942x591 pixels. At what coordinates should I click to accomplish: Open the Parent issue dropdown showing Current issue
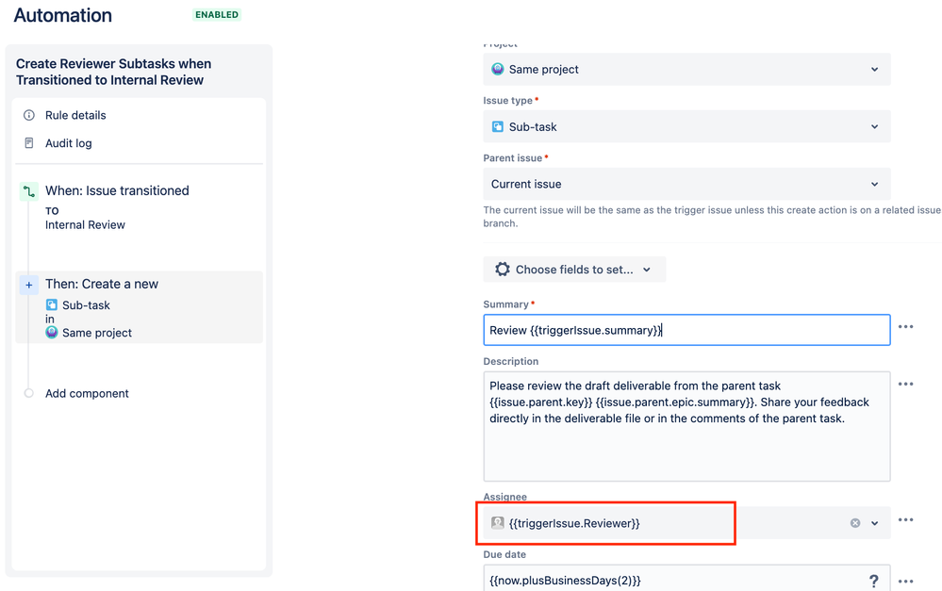click(x=686, y=184)
